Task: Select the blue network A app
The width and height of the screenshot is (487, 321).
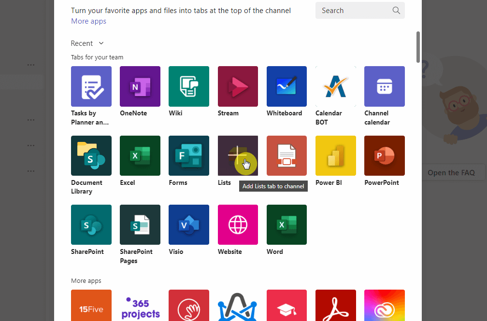Action: tap(238, 306)
